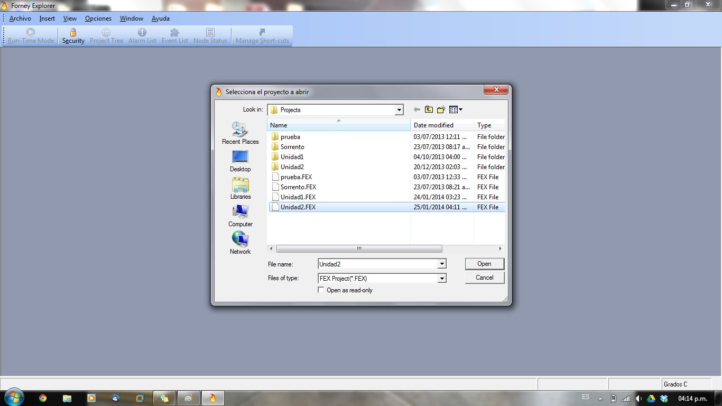The width and height of the screenshot is (722, 406).
Task: Sort files by Type column header
Action: click(x=489, y=125)
